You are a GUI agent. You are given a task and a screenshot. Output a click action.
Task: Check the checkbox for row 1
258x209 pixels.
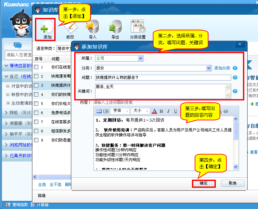pos(37,67)
